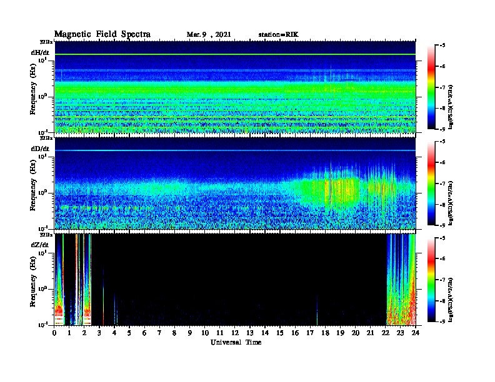Click the dD/dt panel label

pyautogui.click(x=40, y=149)
